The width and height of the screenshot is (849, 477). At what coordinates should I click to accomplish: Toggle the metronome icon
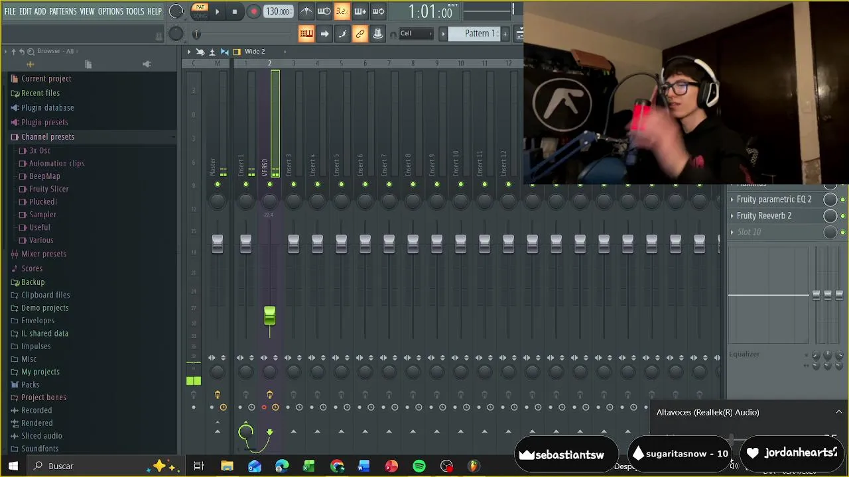coord(306,11)
